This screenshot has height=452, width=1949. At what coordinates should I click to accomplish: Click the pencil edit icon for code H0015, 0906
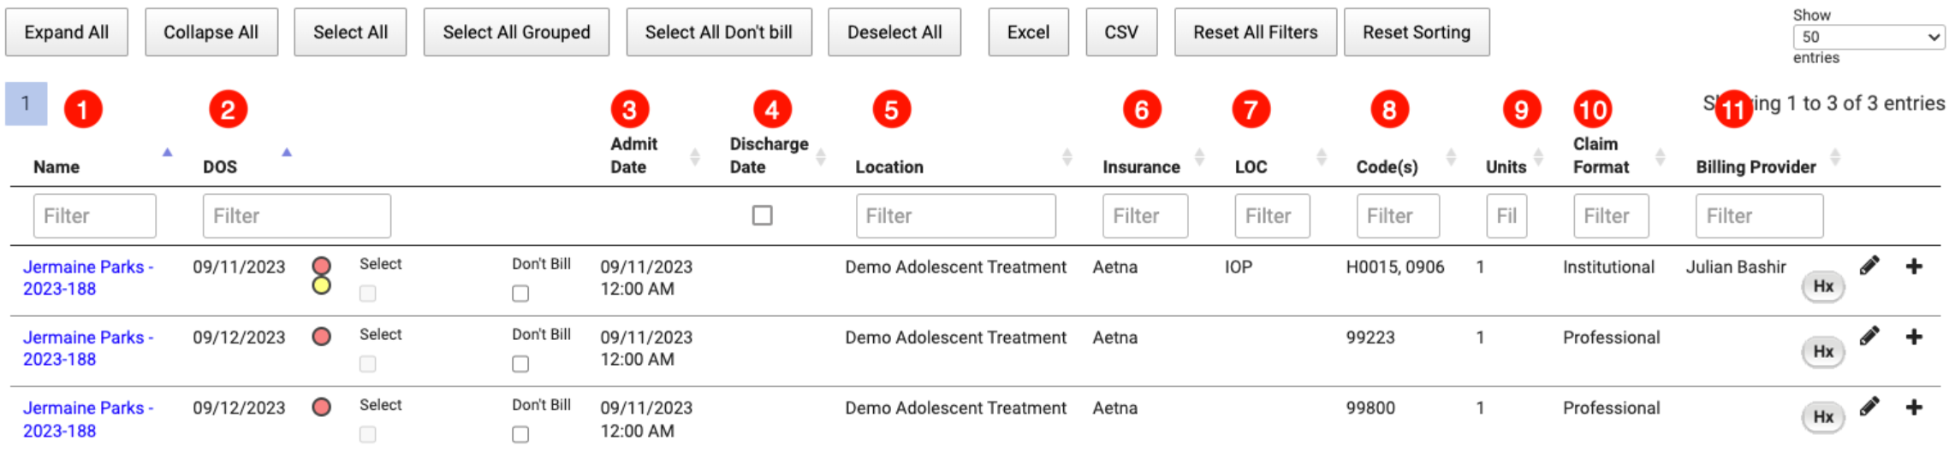1869,266
